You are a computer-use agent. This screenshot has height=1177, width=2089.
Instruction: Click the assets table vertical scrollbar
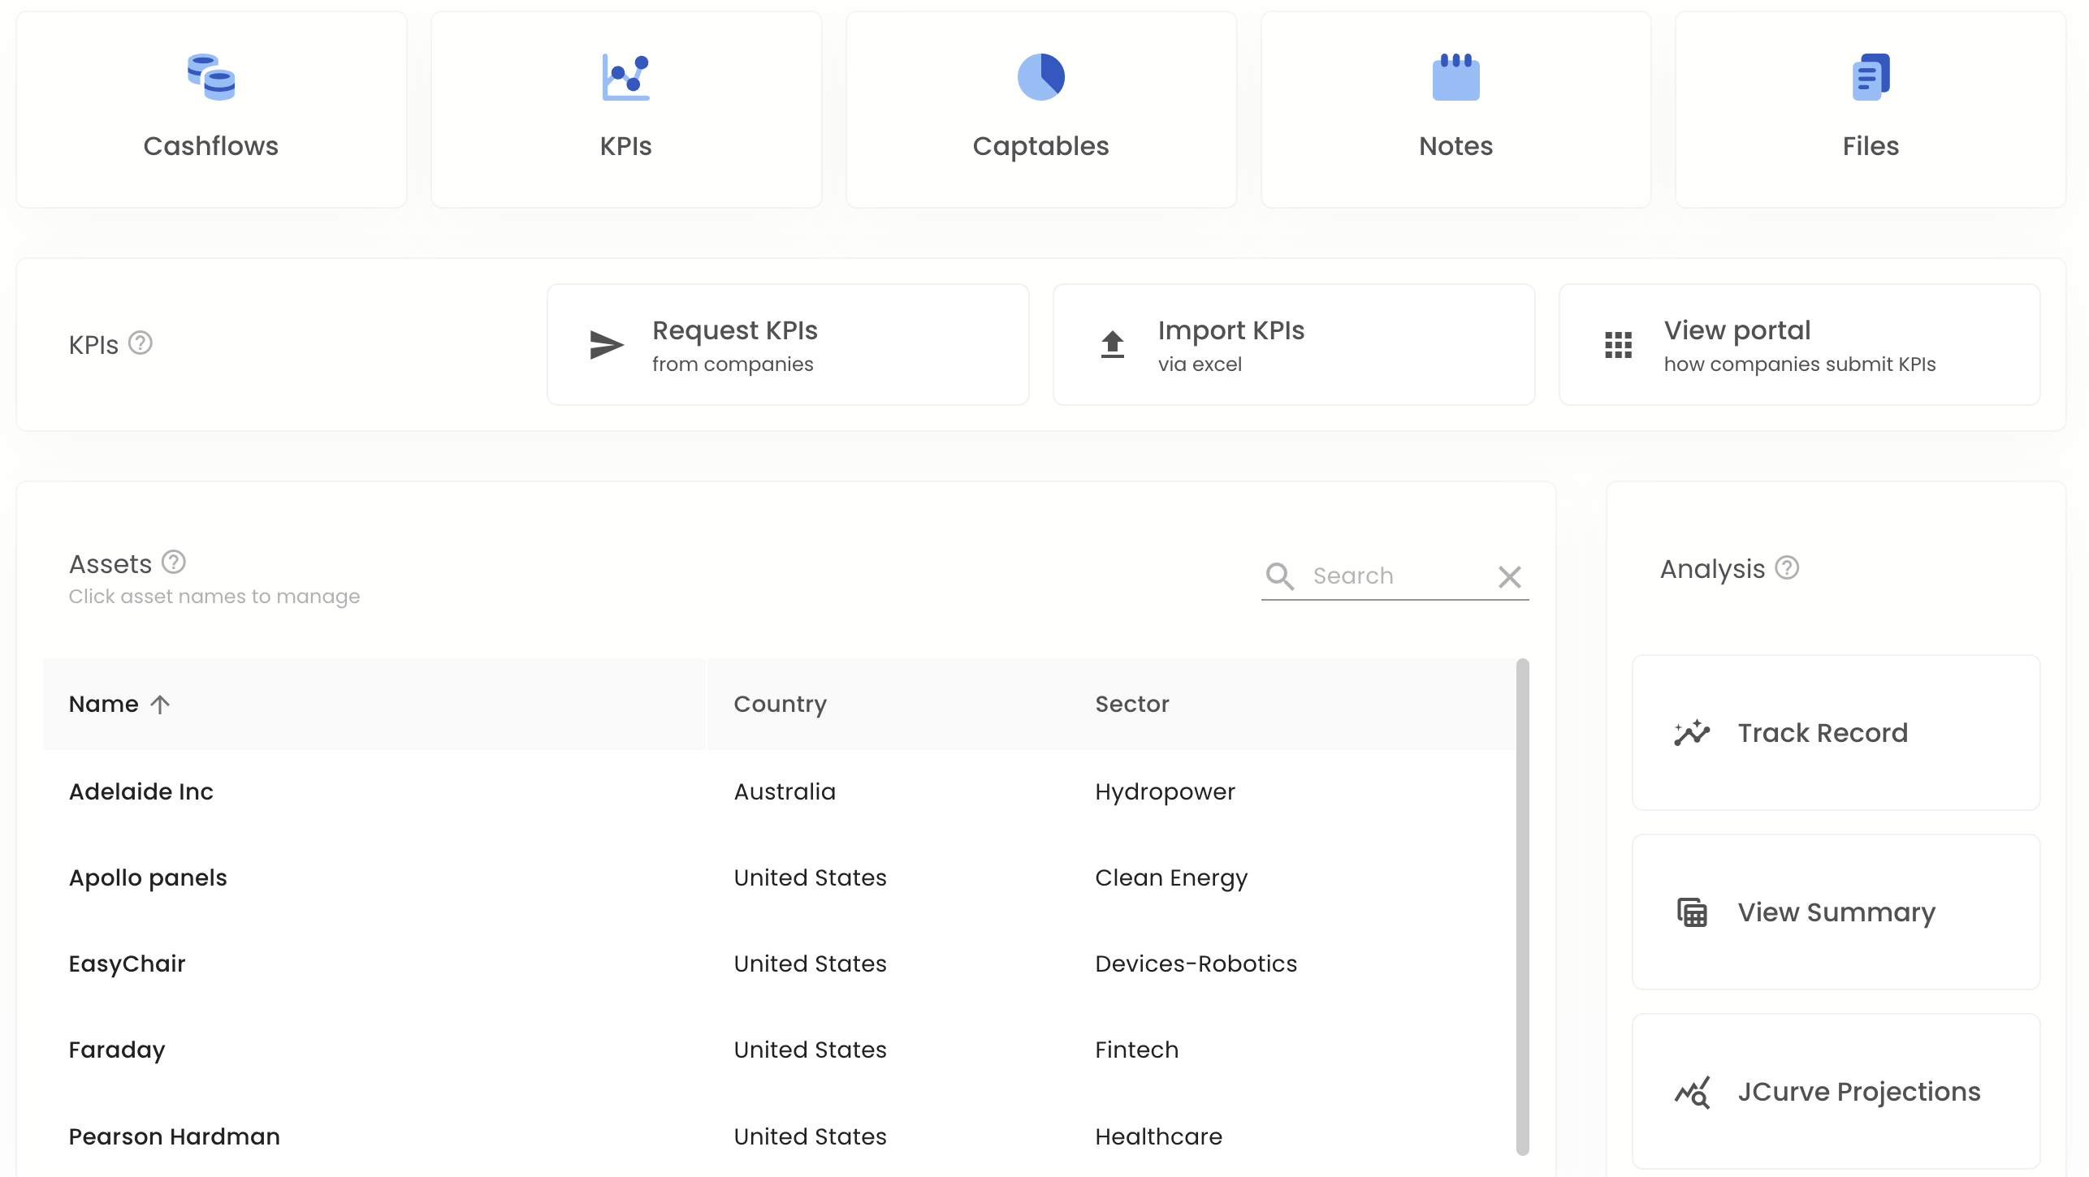click(x=1522, y=907)
